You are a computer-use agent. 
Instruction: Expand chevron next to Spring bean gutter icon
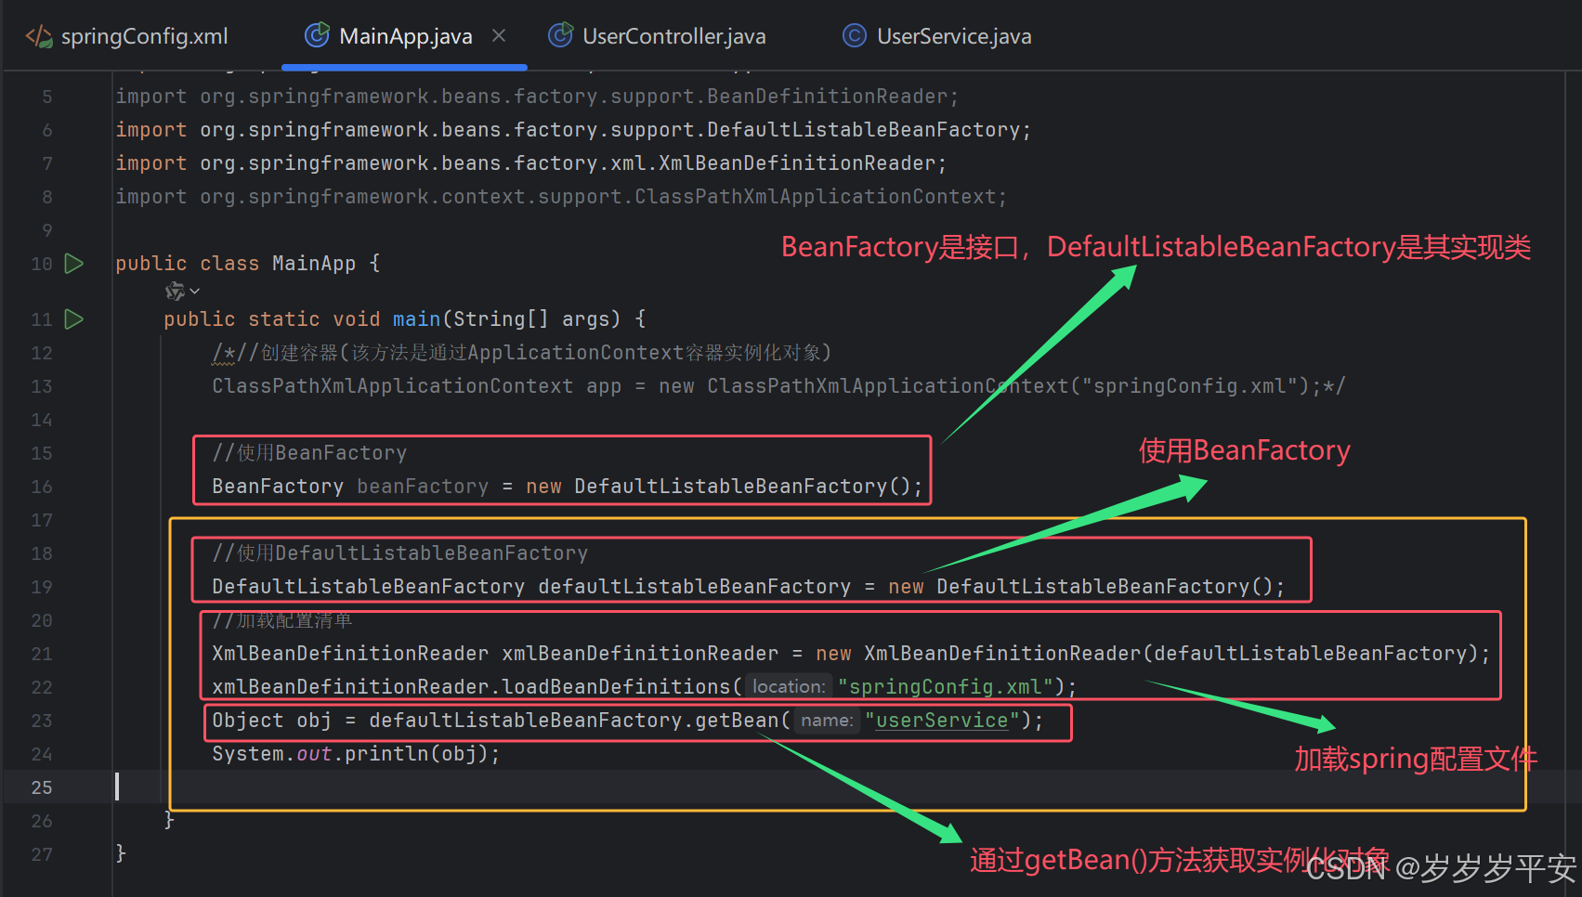192,291
